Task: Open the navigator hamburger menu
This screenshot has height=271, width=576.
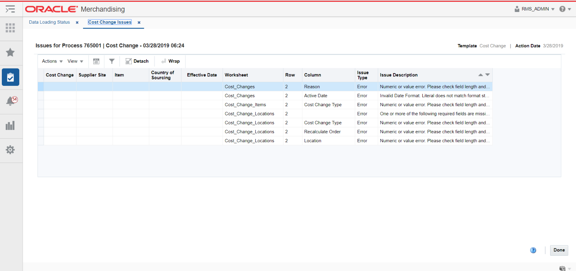Action: 10,9
